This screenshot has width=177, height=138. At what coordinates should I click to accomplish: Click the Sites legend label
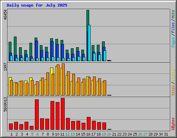(x=173, y=90)
